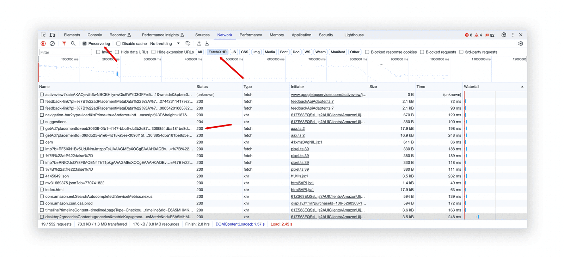Filter requests by Wasm
The image size is (564, 257).
pos(320,52)
